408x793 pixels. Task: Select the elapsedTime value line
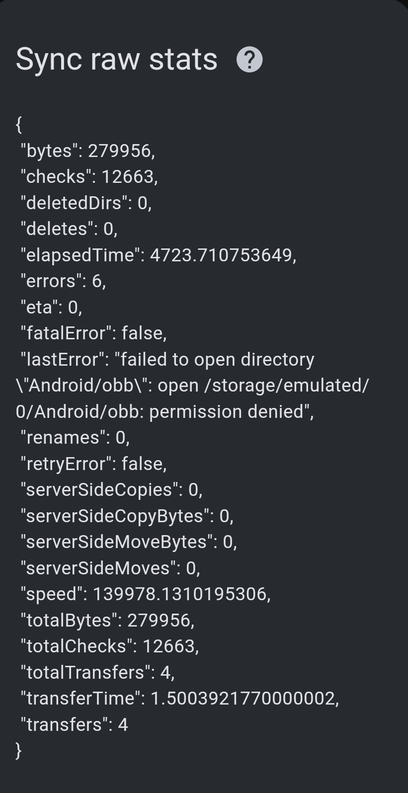point(159,255)
